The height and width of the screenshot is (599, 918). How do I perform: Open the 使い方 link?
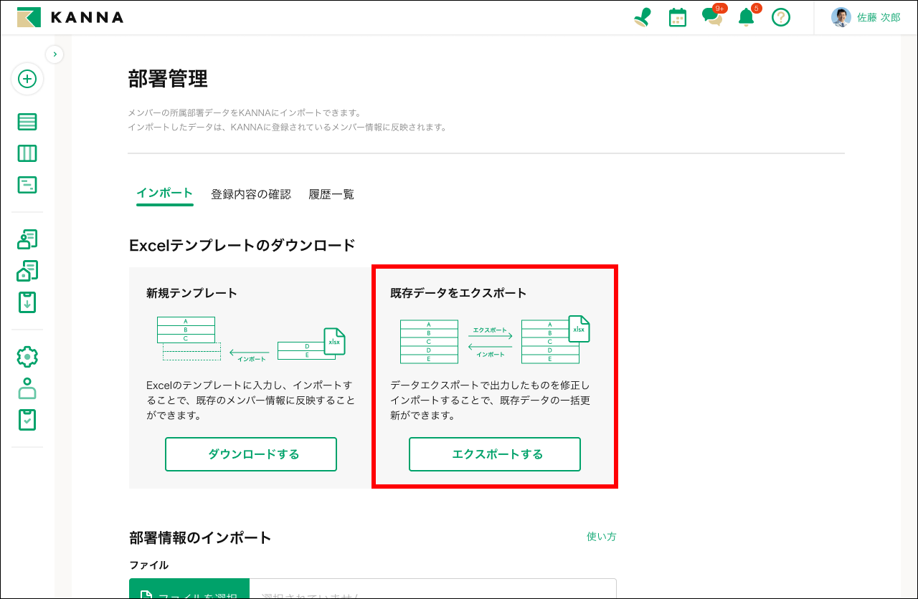[601, 536]
